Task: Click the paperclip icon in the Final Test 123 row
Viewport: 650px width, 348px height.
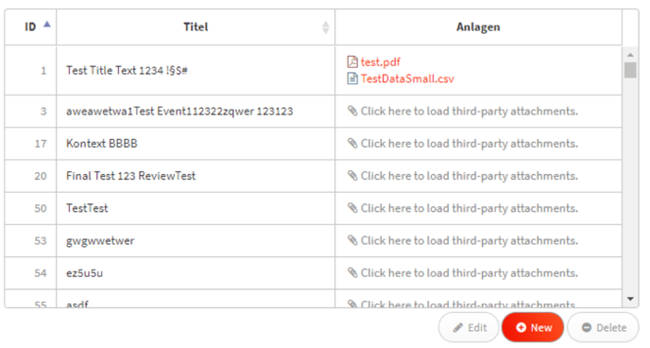Action: (x=352, y=176)
